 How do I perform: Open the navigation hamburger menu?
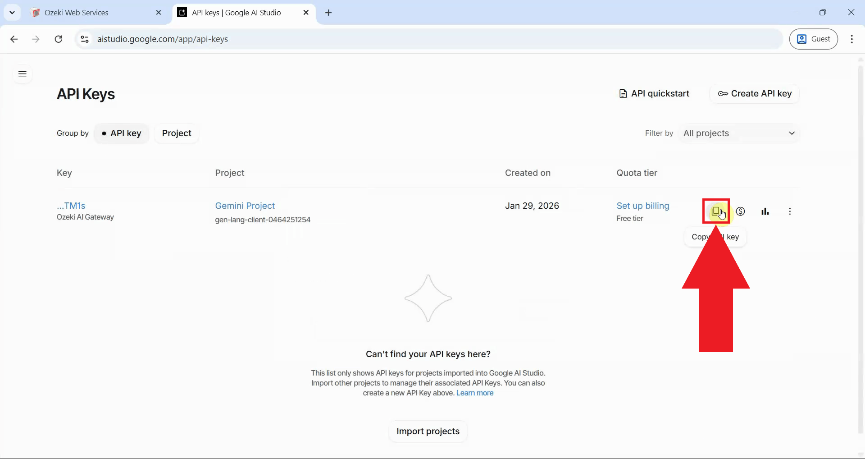tap(22, 74)
